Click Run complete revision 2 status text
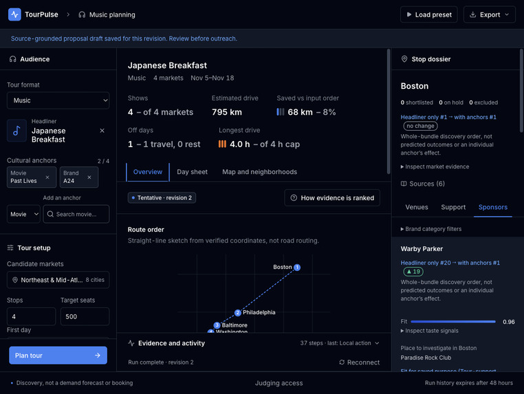Screen dimensions: 524x394 160,362
